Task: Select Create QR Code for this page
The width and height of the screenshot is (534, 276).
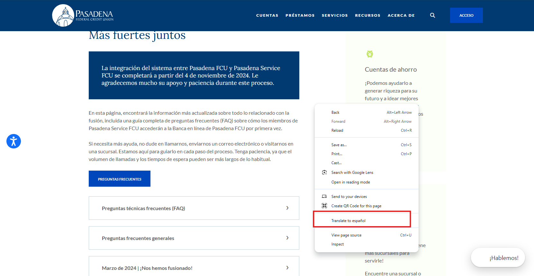Action: click(x=367, y=206)
